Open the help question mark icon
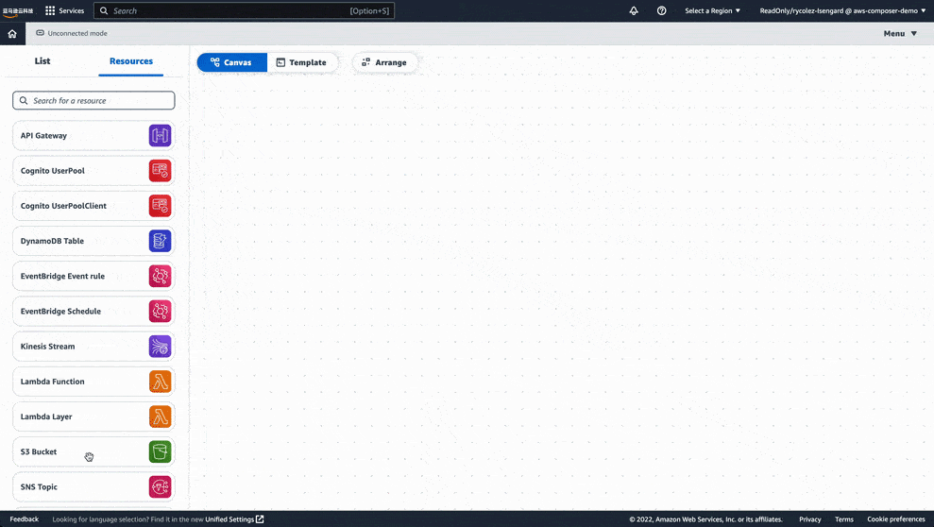 [x=661, y=10]
